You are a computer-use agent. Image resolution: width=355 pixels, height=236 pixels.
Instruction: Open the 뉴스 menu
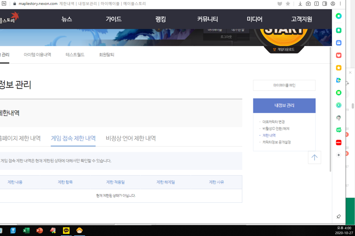click(x=67, y=19)
